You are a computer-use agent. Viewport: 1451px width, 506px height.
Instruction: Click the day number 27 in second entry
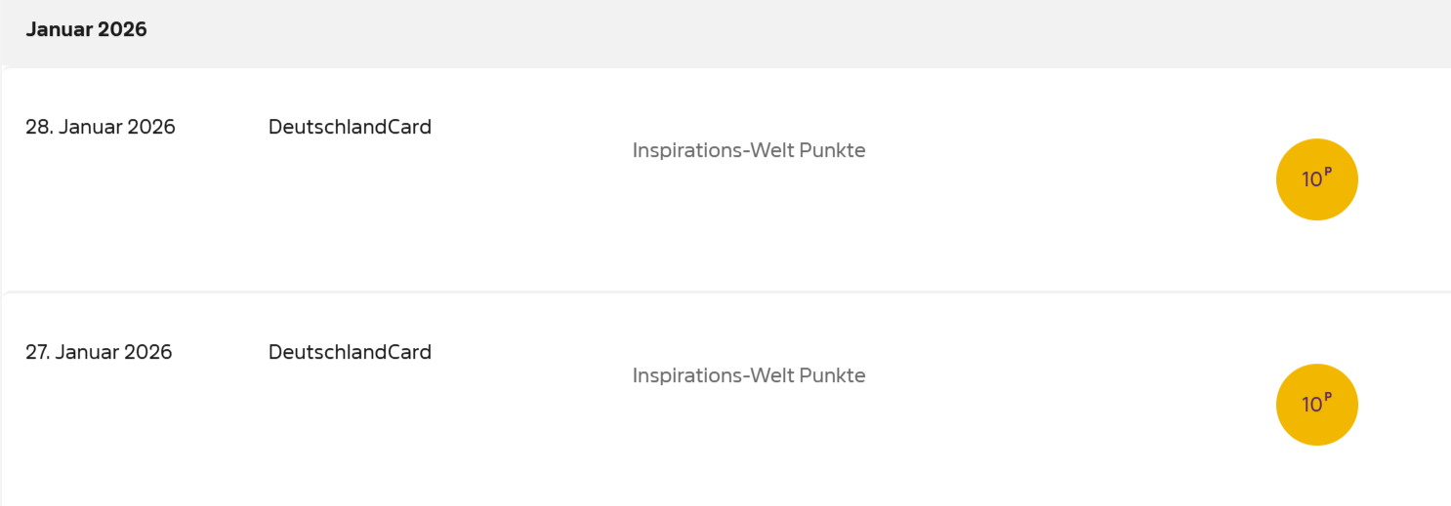[x=37, y=352]
